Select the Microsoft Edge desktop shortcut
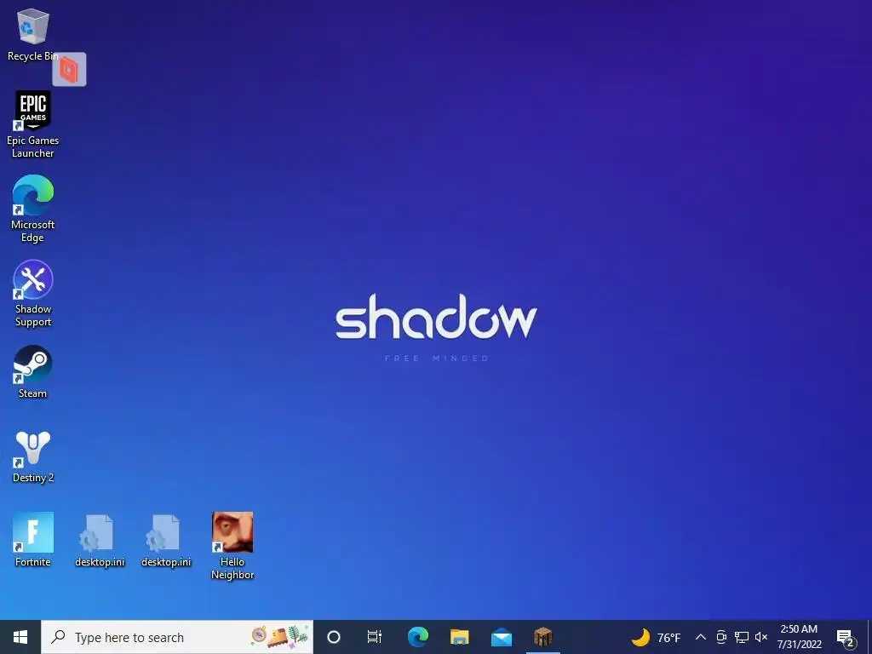This screenshot has height=654, width=872. [x=33, y=209]
